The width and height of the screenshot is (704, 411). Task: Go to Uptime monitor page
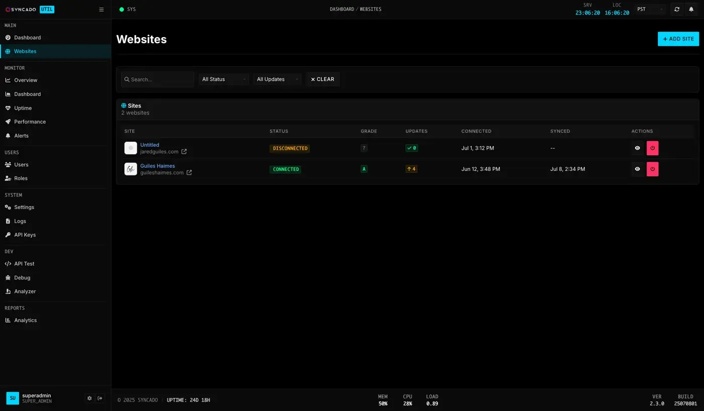tap(55, 108)
